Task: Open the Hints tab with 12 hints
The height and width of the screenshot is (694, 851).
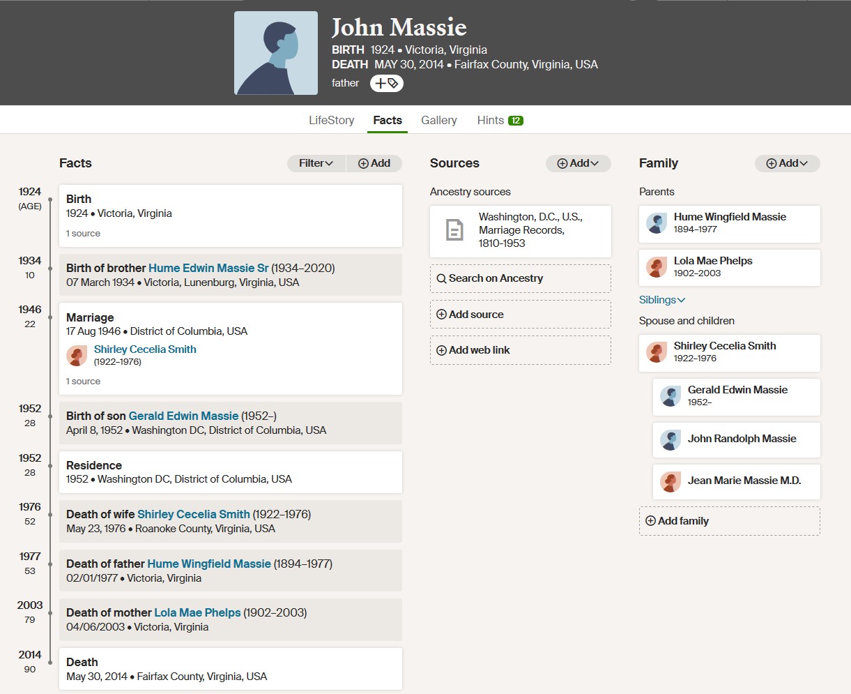Action: (500, 120)
